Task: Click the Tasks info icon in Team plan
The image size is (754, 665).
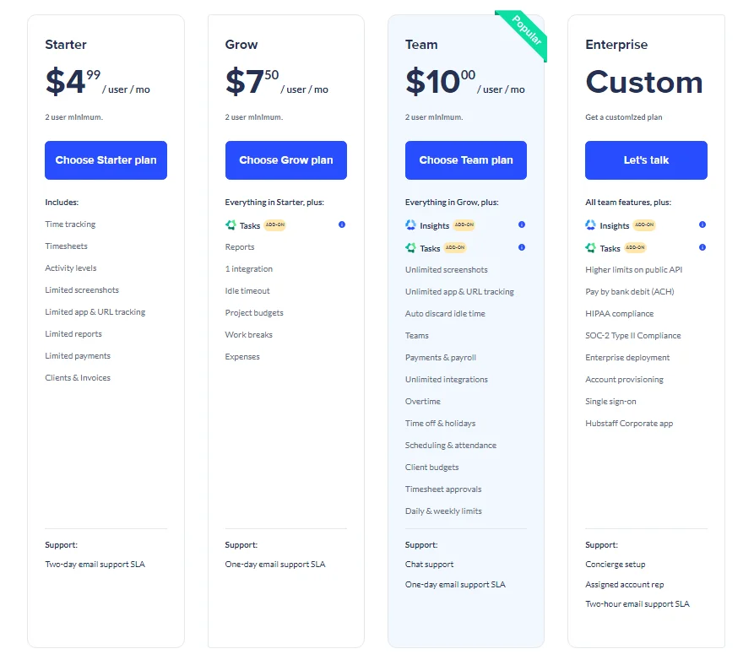Action: [x=521, y=247]
